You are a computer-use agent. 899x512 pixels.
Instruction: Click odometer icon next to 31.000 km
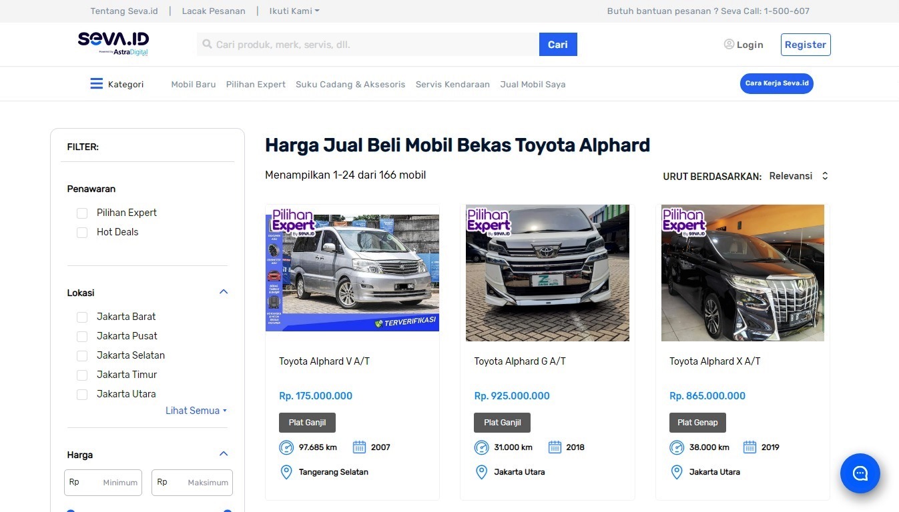coord(481,447)
